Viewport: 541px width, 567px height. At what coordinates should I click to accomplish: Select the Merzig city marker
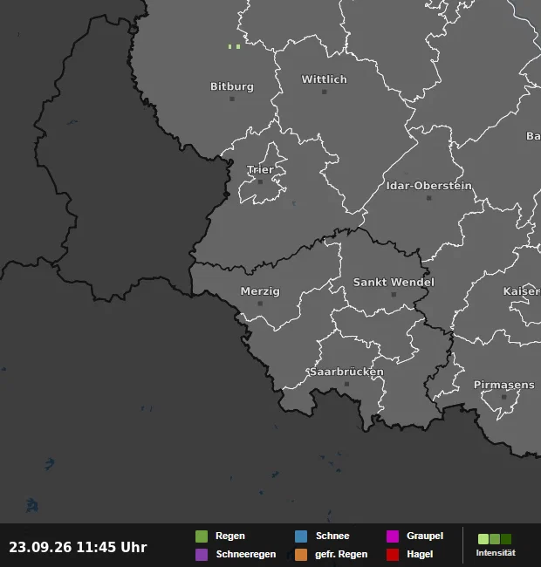pos(260,304)
